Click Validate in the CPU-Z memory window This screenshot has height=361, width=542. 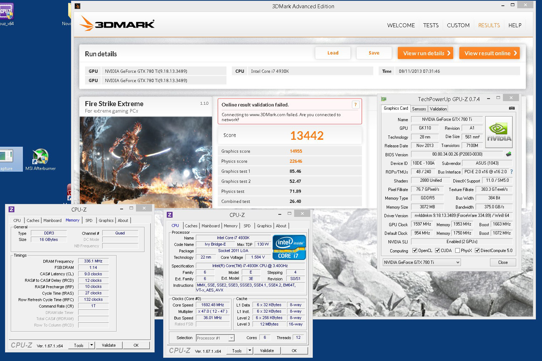[x=109, y=345]
